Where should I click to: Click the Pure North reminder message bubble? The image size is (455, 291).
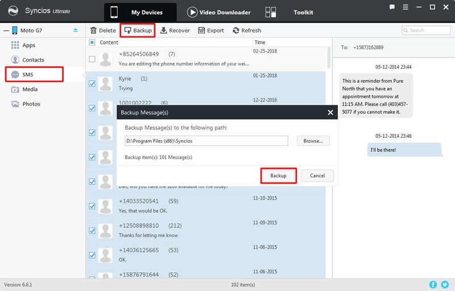click(x=375, y=96)
